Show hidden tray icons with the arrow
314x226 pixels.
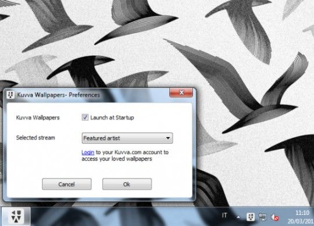(238, 217)
